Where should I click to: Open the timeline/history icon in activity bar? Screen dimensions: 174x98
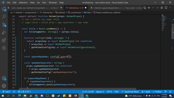(x=4, y=48)
